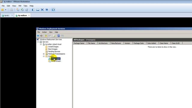Open VMware Edit menu
Screen dimensions: 192x108
[x=8, y=6]
